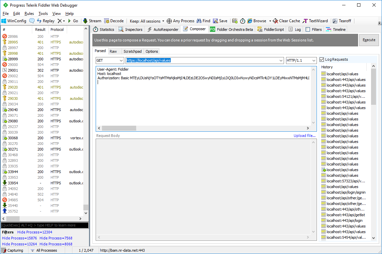382x254 pixels.
Task: Click the Decode toolbar button
Action: point(114,21)
